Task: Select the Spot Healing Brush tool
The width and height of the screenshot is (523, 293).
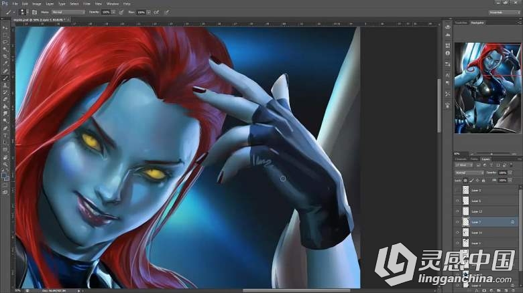Action: 5,71
